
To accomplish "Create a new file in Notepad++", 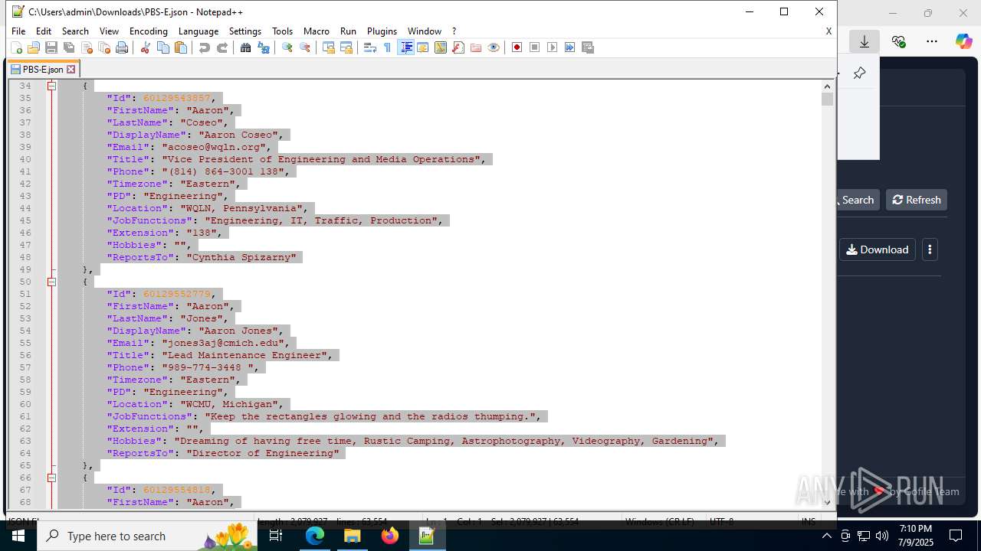I will tap(16, 47).
